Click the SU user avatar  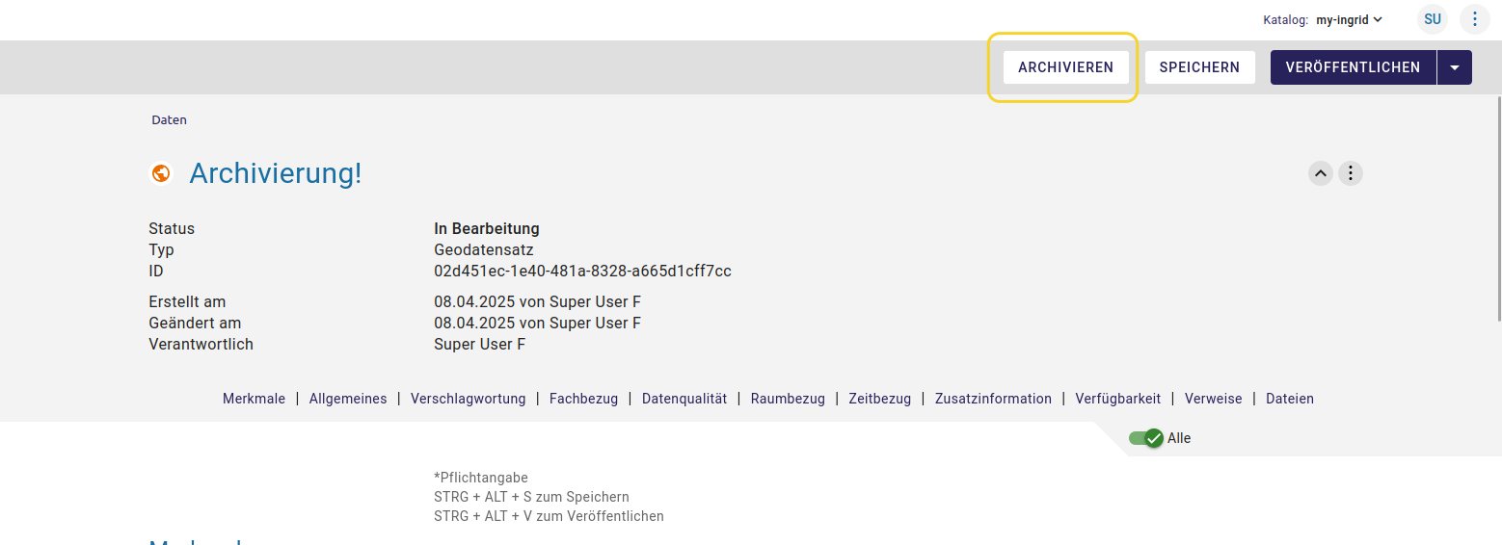(1433, 19)
